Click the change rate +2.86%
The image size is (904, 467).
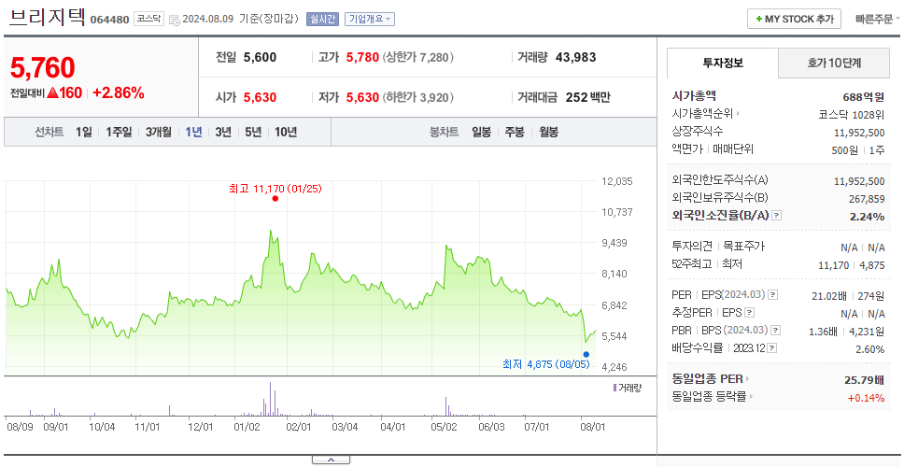119,92
